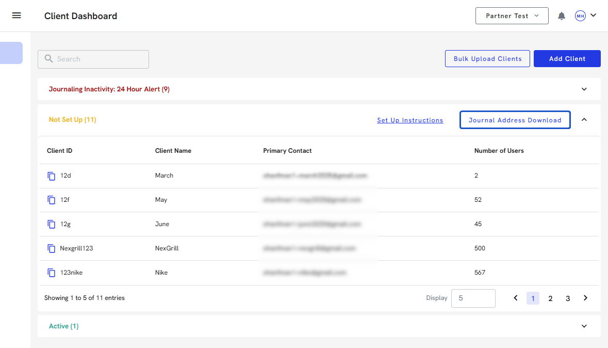Go to previous page arrow
The image size is (608, 348).
click(516, 298)
